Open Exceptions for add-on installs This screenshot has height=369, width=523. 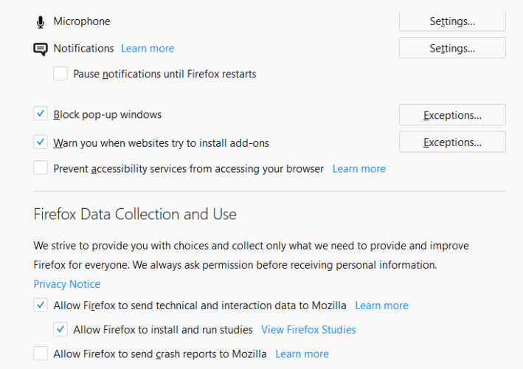[x=452, y=142]
